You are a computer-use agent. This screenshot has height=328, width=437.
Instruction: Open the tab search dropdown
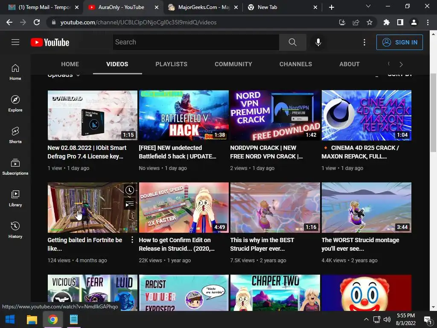[x=368, y=6]
